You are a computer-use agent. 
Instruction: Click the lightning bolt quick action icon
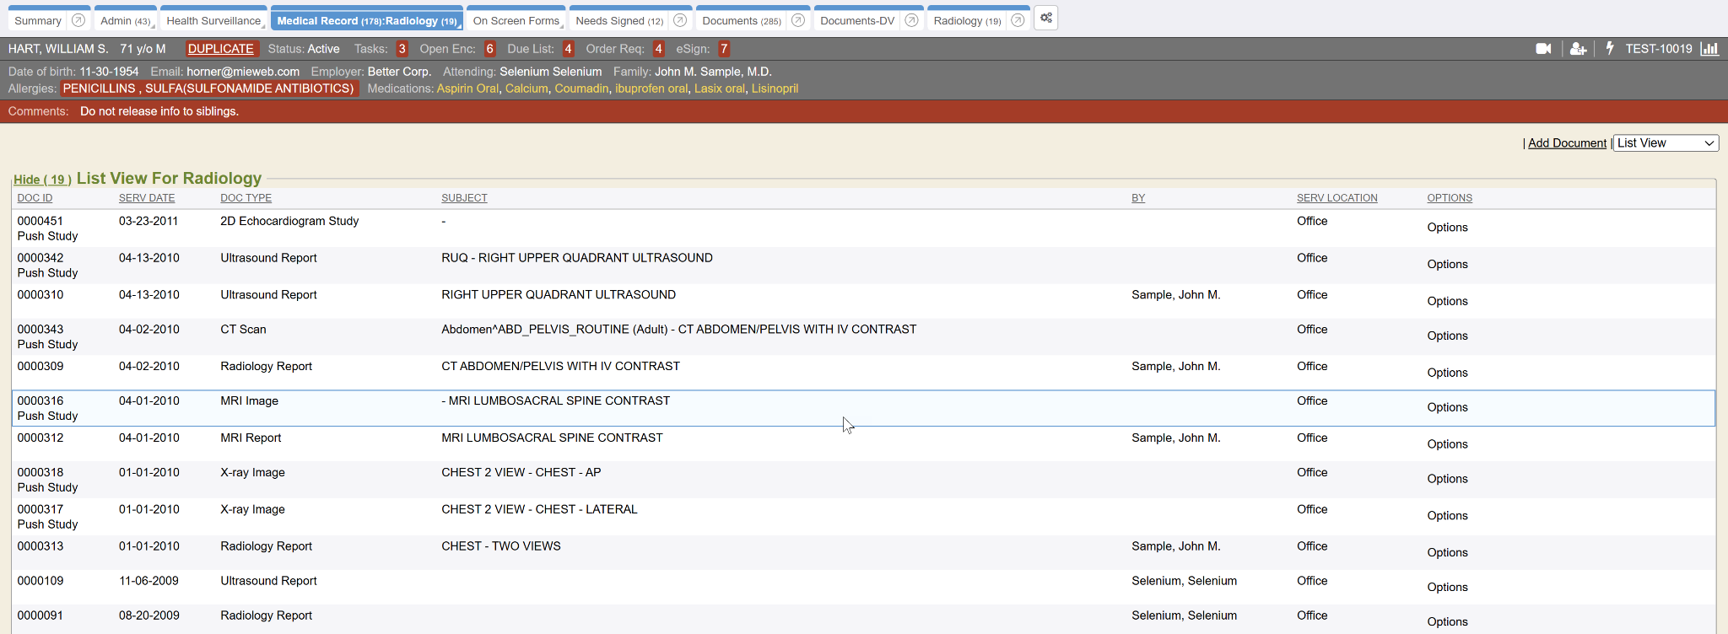(x=1609, y=49)
